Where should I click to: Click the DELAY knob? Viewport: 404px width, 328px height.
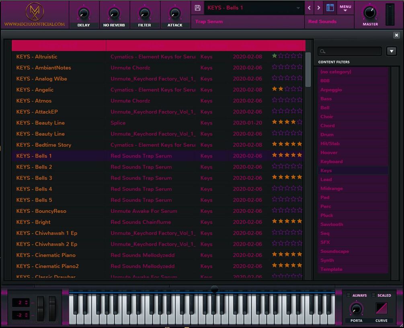click(x=84, y=13)
